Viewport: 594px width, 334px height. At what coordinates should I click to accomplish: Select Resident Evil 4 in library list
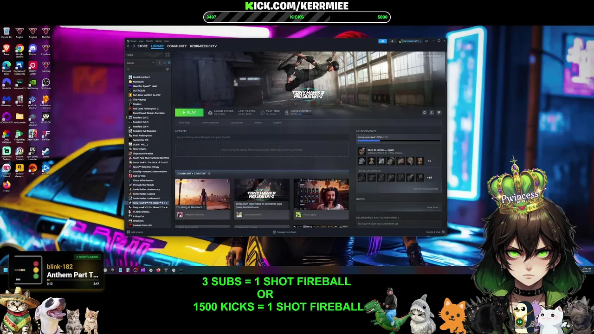(140, 127)
